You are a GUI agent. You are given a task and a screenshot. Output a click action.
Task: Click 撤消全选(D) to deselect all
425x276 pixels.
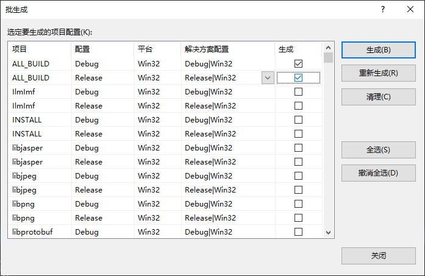click(x=378, y=172)
